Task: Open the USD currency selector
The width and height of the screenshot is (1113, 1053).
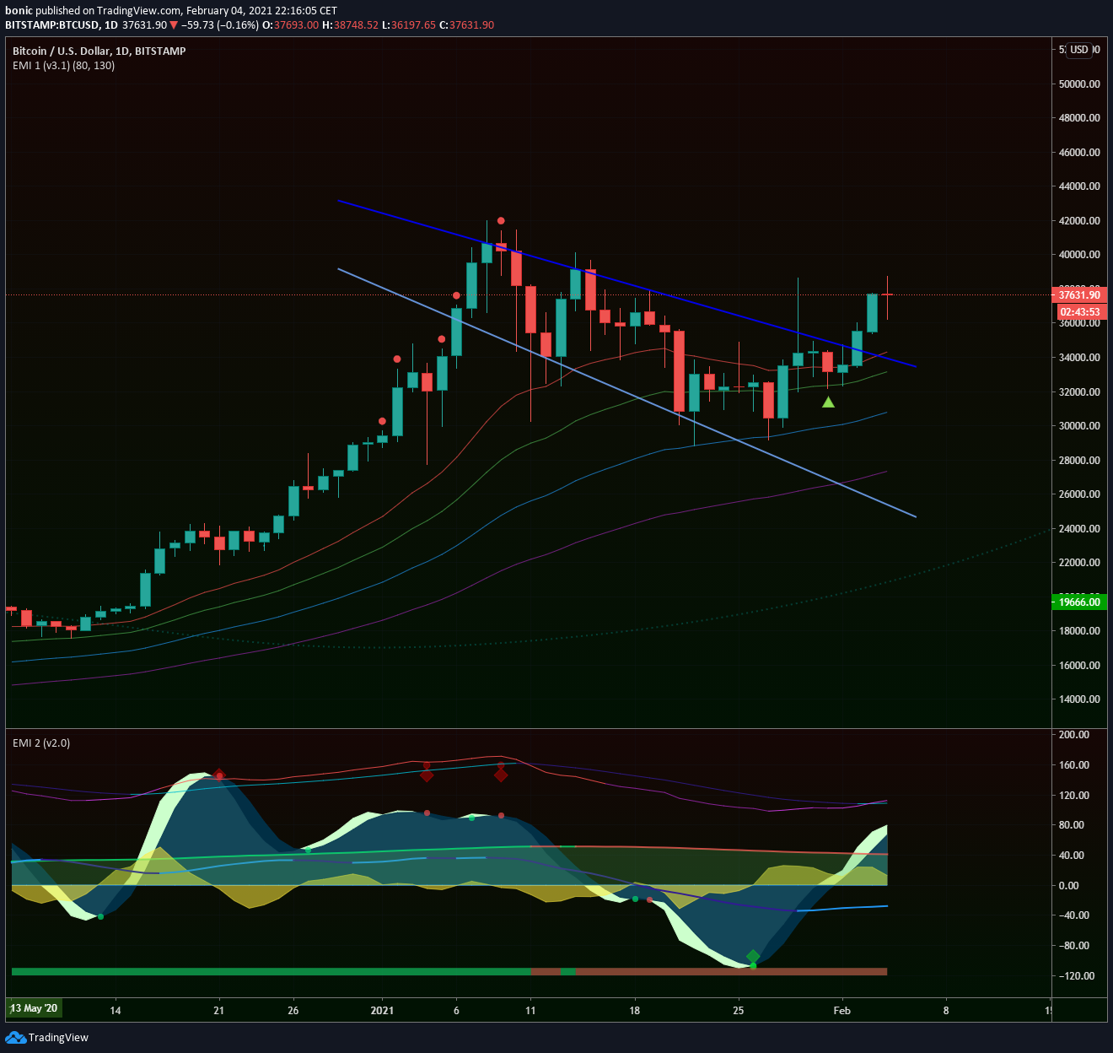Action: click(x=1079, y=50)
